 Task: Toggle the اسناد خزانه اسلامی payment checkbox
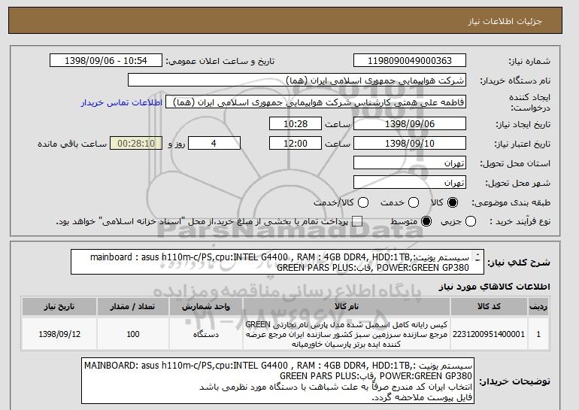click(357, 222)
